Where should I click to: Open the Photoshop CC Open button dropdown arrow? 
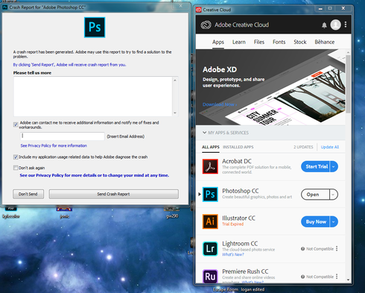pos(334,195)
